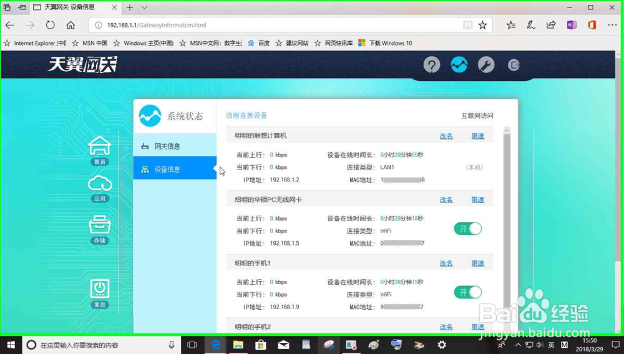This screenshot has width=624, height=354.
Task: Show hidden tray icons chevron
Action: click(x=518, y=345)
